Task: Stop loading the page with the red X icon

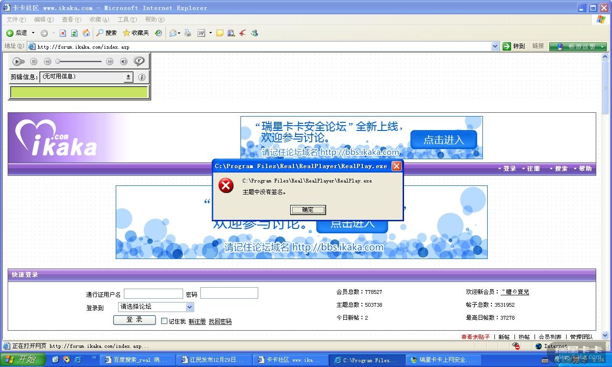Action: (x=63, y=33)
